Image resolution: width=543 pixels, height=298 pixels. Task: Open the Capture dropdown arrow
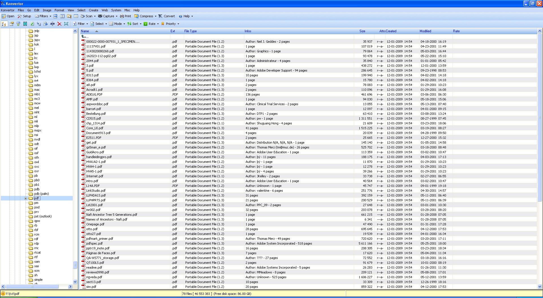(x=117, y=16)
